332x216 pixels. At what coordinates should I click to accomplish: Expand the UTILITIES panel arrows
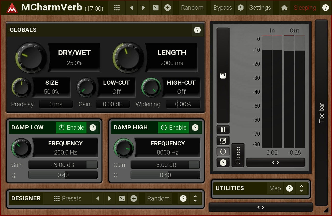coord(301,188)
